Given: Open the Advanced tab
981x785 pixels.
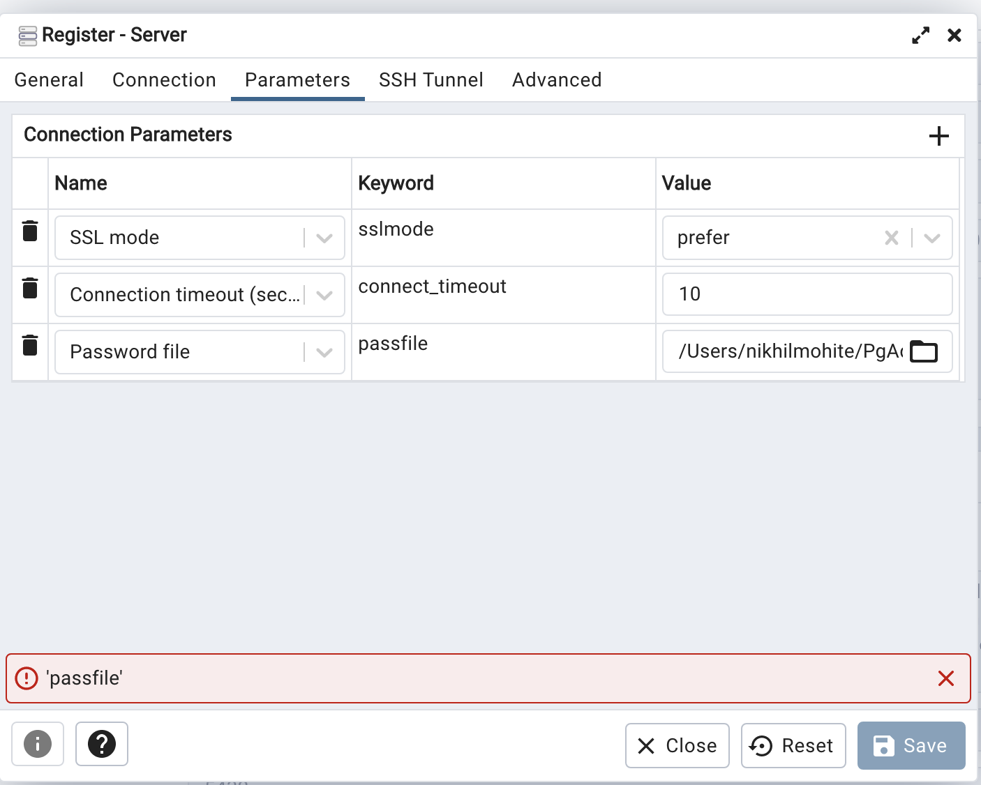Looking at the screenshot, I should tap(556, 79).
